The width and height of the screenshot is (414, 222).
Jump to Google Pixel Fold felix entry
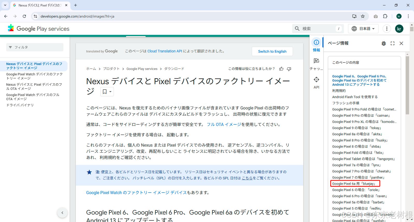tap(358, 153)
